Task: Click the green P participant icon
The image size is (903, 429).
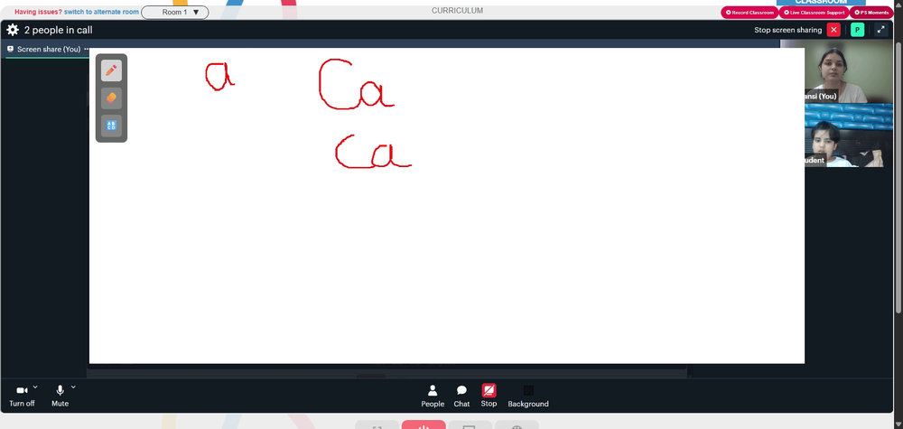Action: click(x=858, y=30)
